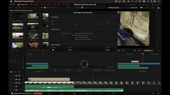
Task: Mute track V2 audio speaker
Action: [16, 79]
